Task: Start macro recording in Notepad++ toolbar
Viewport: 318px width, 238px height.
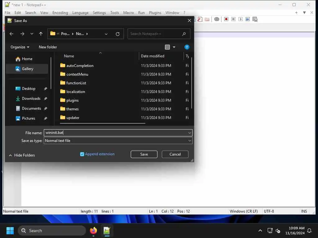Action: [226, 19]
